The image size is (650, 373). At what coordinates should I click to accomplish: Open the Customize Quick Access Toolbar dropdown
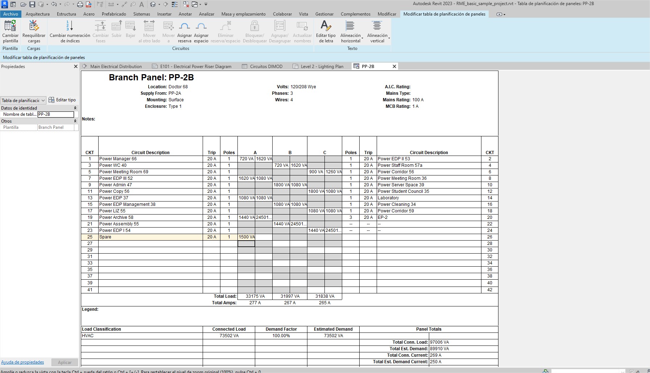[x=206, y=4]
